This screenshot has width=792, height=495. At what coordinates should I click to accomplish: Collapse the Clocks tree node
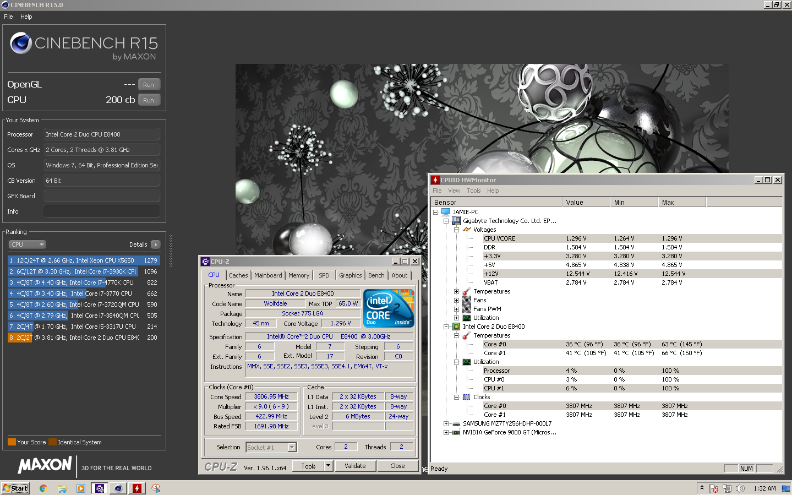pyautogui.click(x=456, y=397)
